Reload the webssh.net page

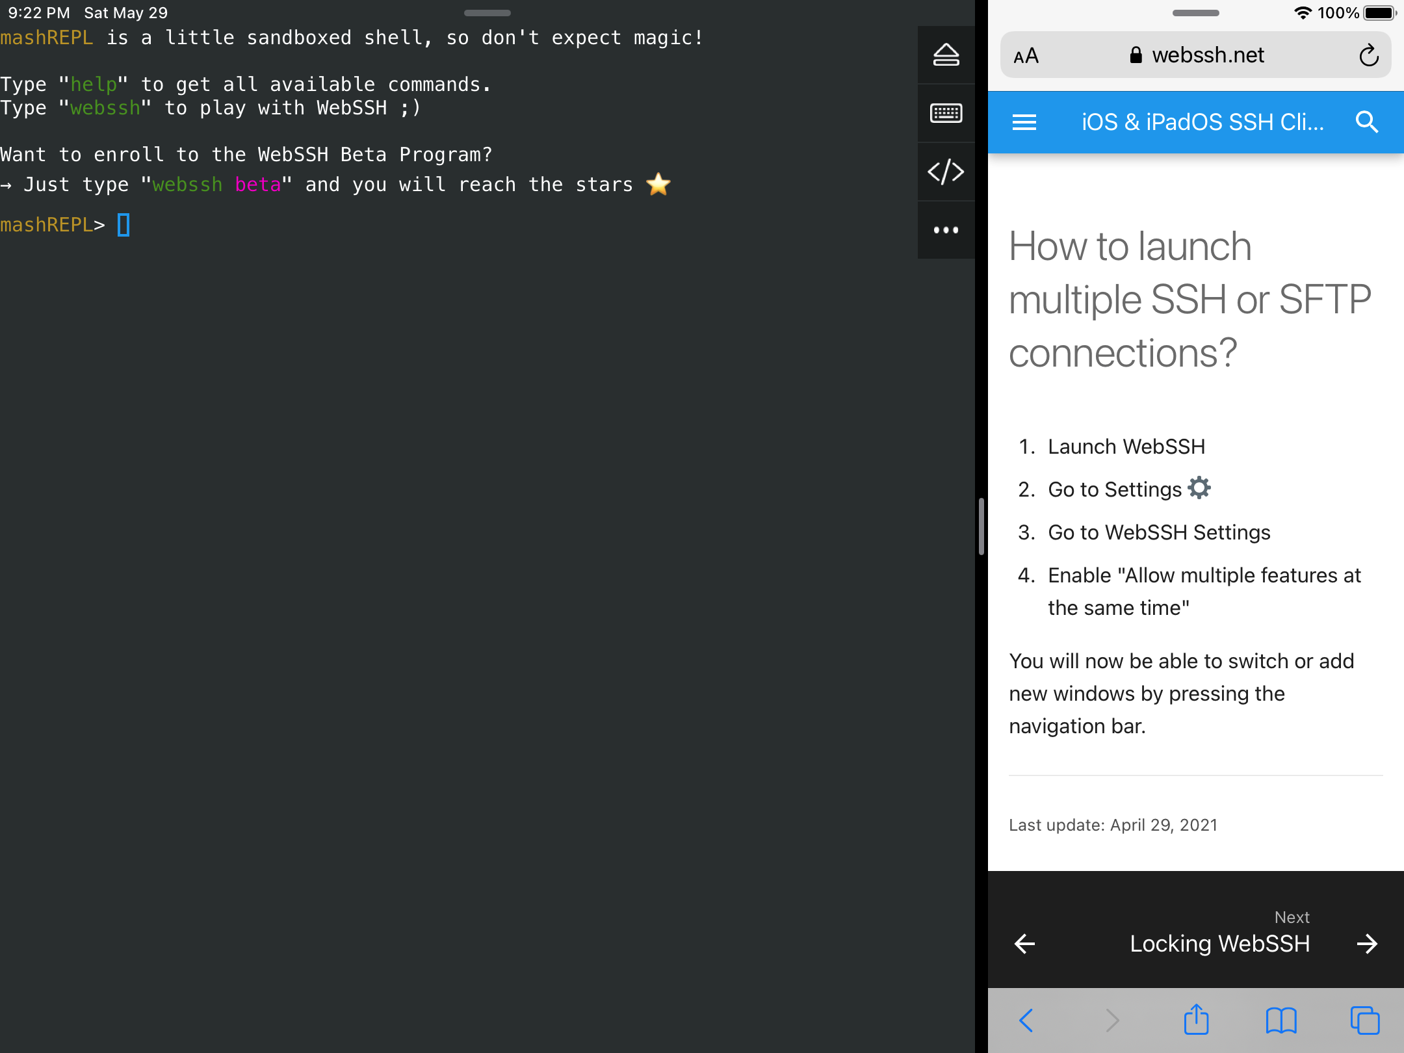(1368, 55)
